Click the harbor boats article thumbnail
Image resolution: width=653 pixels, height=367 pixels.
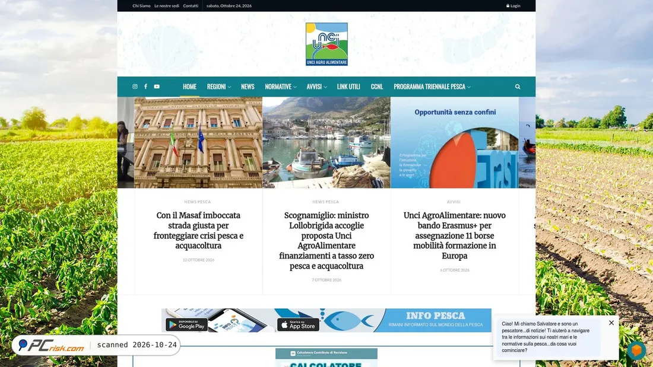point(326,143)
